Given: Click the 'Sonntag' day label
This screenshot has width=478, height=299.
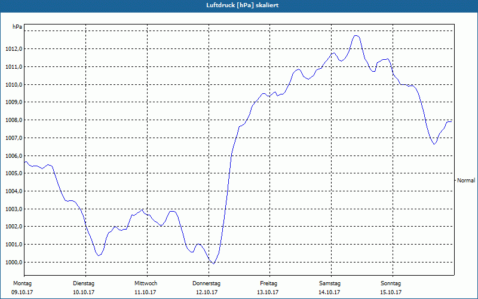Looking at the screenshot, I should click(391, 283).
